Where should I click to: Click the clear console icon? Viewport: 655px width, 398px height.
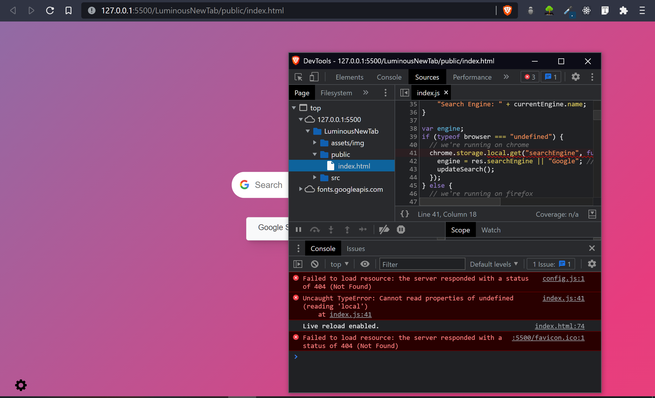[315, 264]
